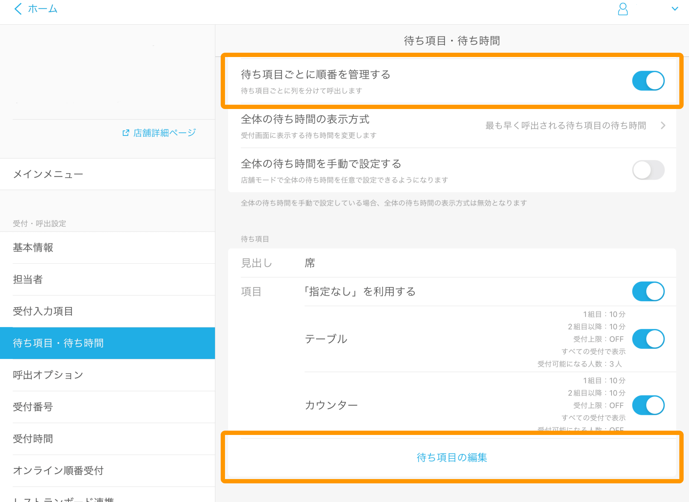Toggle 「指定なし」を利用する switch

648,292
